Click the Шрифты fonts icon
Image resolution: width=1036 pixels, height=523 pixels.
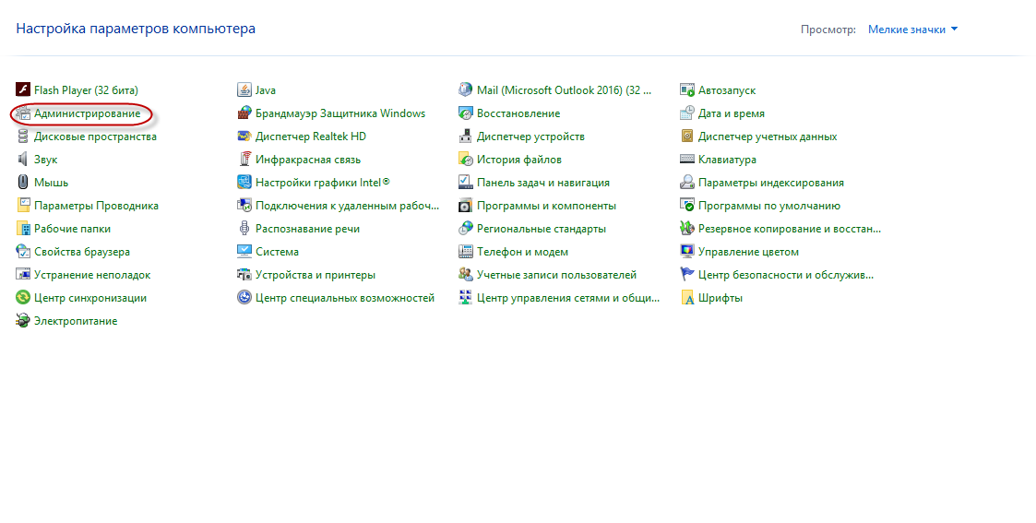tap(687, 298)
